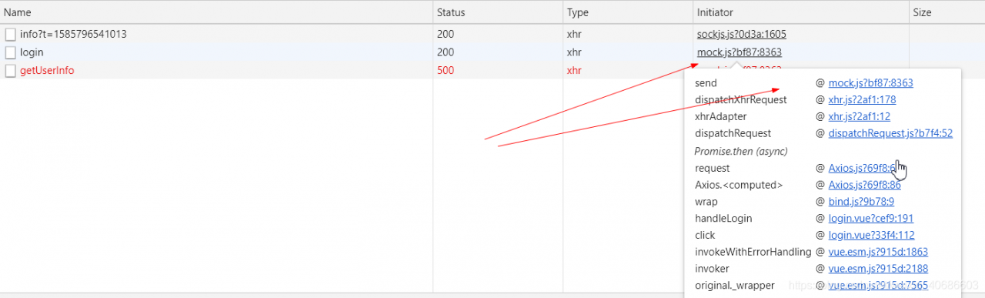Open the dispatchRequest.js?b7f4:52 source link
Image resolution: width=985 pixels, height=298 pixels.
coord(890,134)
